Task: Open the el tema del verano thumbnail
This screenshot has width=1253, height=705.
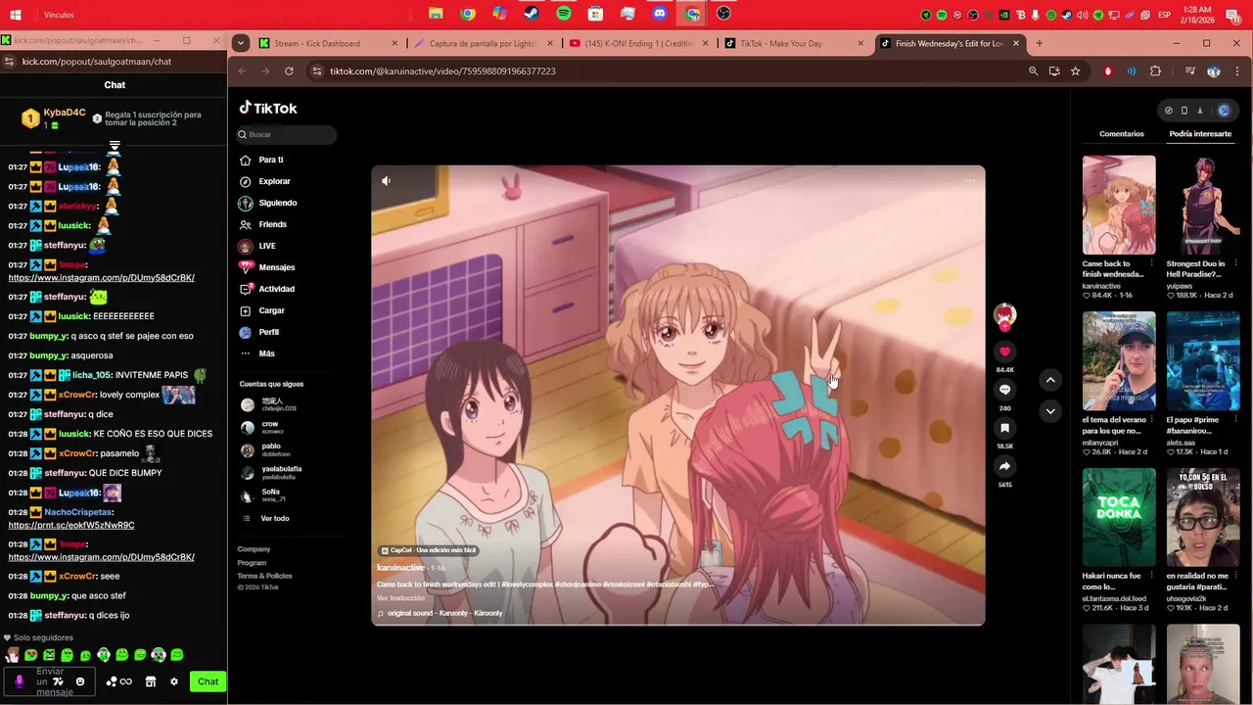Action: coord(1119,361)
